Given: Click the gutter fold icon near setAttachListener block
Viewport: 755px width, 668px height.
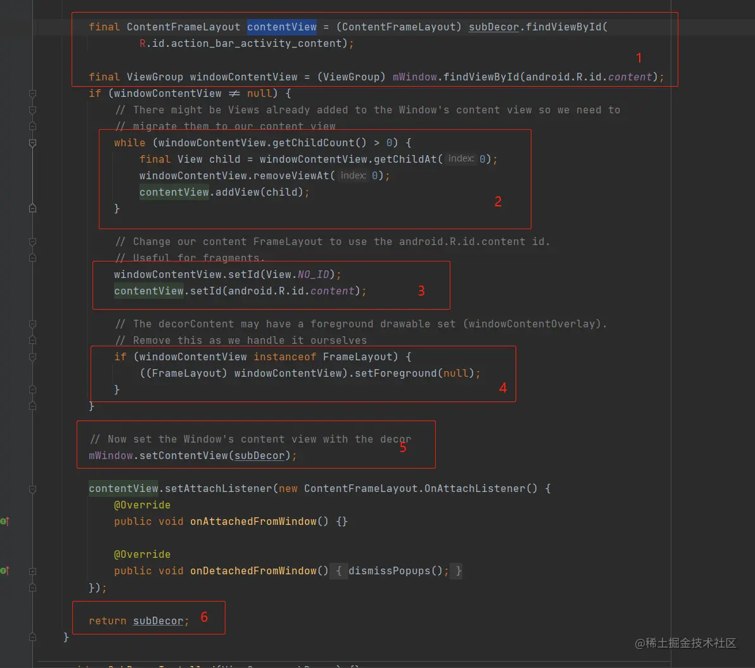Looking at the screenshot, I should tap(33, 488).
